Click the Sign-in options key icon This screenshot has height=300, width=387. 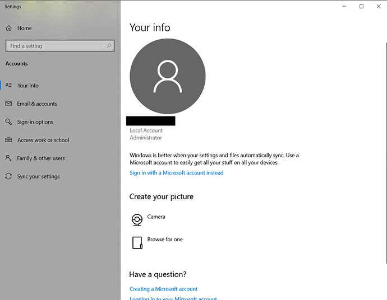8,121
